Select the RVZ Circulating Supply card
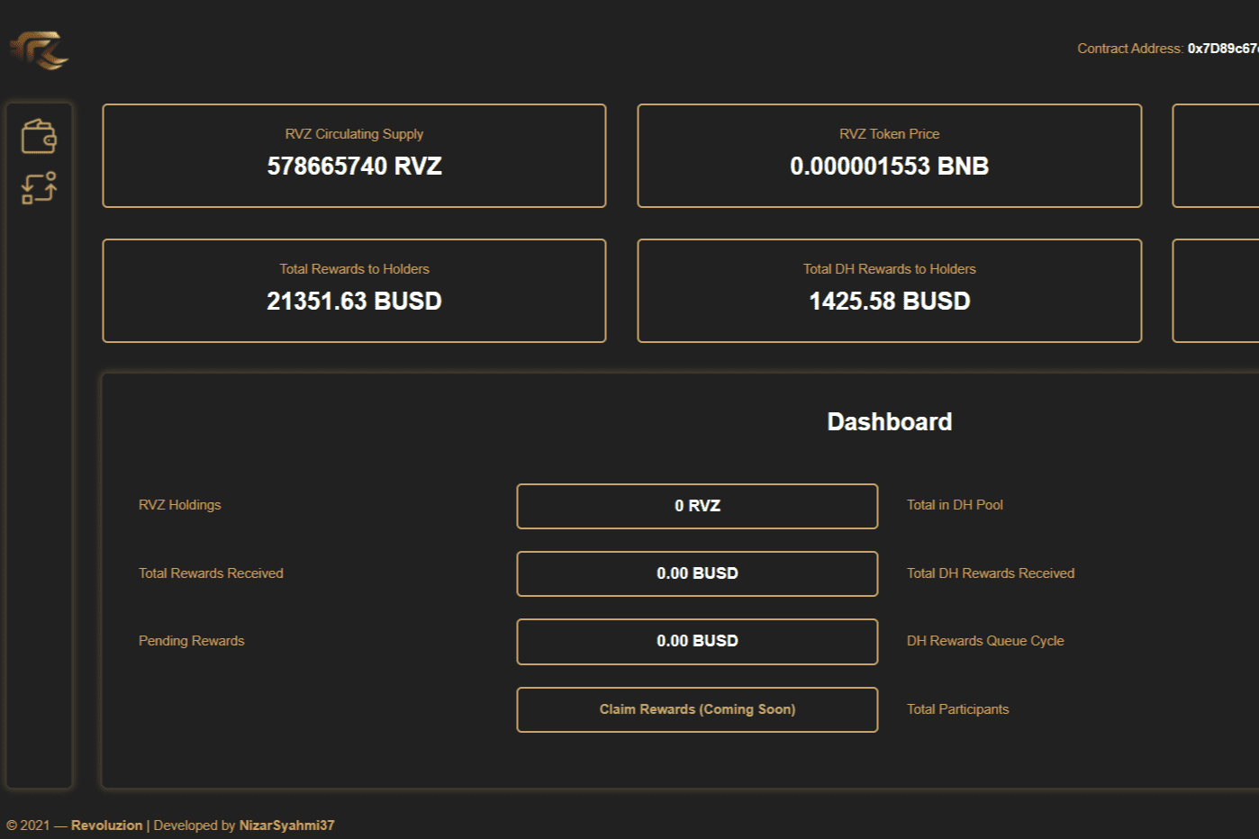The image size is (1259, 839). coord(354,155)
